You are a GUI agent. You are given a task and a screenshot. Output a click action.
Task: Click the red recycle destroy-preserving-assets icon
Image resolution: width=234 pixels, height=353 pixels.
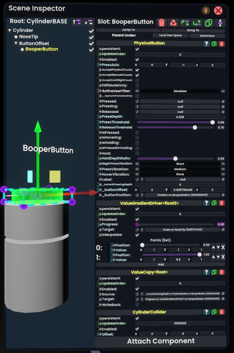pyautogui.click(x=173, y=22)
